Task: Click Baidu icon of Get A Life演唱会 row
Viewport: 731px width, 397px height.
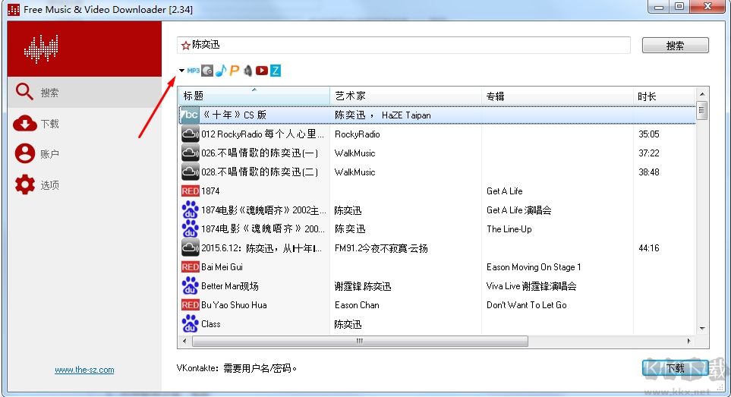Action: click(x=191, y=210)
